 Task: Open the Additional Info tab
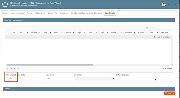(x=40, y=13)
